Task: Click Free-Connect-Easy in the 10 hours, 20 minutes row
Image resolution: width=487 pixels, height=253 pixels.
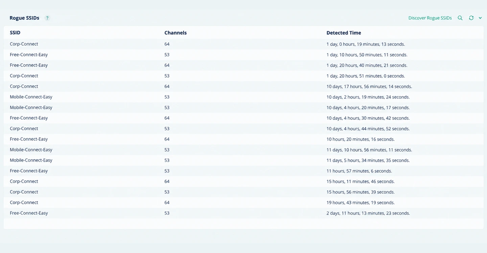Action: tap(29, 139)
